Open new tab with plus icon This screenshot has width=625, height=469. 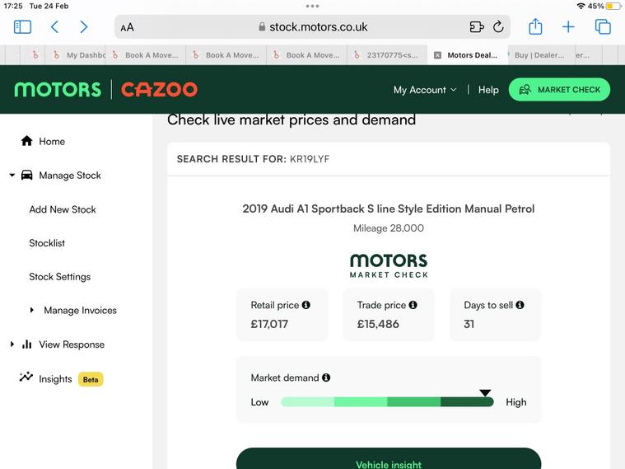[x=568, y=26]
